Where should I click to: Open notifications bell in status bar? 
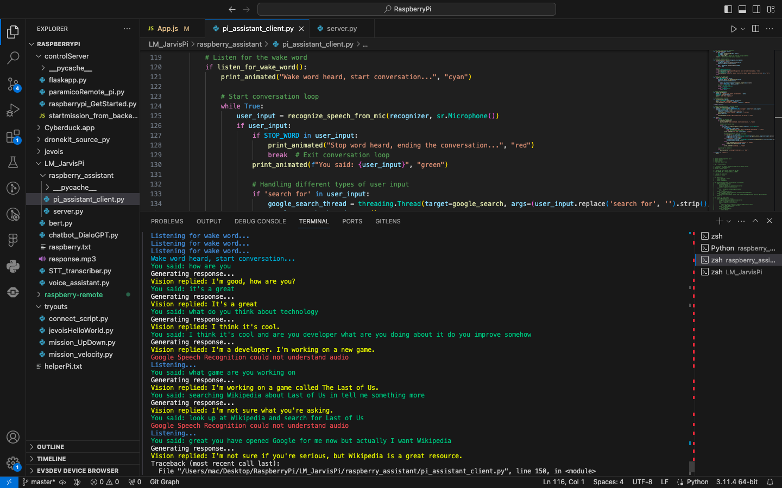(x=770, y=482)
